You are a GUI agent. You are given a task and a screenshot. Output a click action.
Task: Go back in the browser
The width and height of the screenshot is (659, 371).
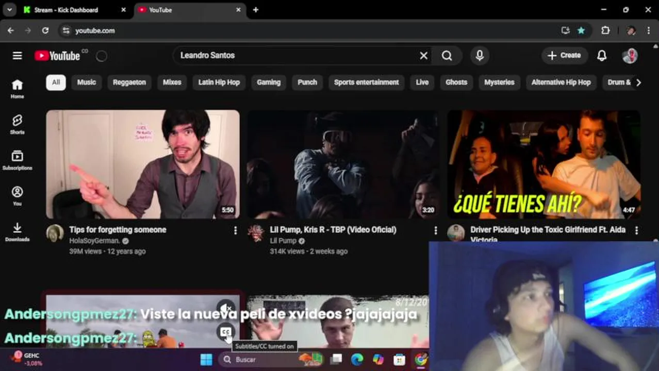click(11, 30)
